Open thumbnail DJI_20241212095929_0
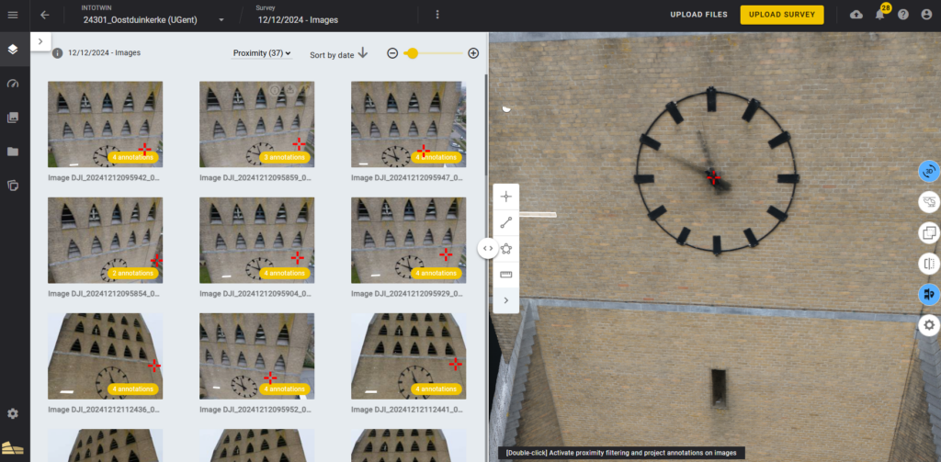Image resolution: width=941 pixels, height=462 pixels. tap(409, 240)
